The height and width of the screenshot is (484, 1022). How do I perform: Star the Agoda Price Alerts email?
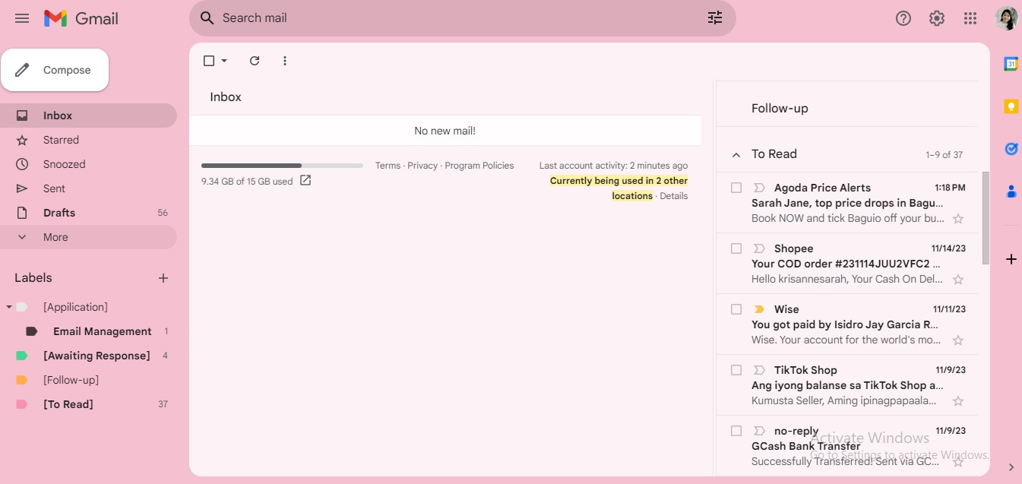click(958, 219)
